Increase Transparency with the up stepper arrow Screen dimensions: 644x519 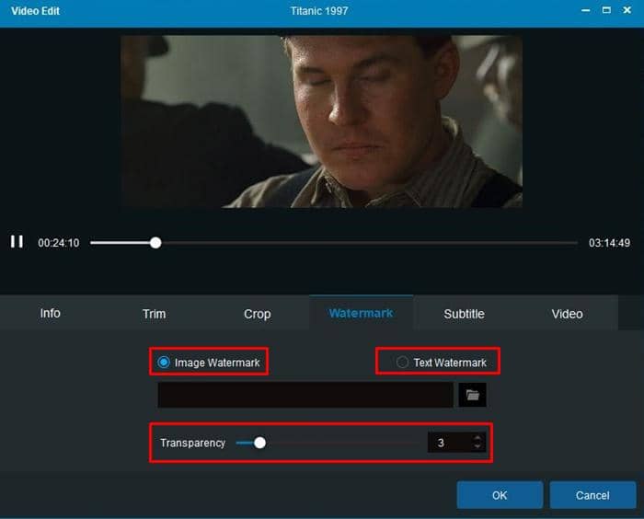477,438
